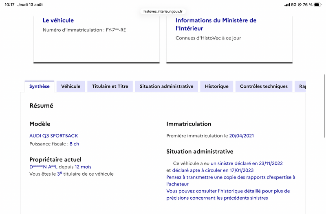Open the partially visible Rap tab
This screenshot has height=214, width=326.
point(300,86)
